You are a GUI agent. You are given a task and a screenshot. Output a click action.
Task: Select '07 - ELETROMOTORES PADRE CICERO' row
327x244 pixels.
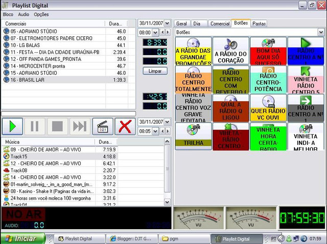tap(65, 38)
